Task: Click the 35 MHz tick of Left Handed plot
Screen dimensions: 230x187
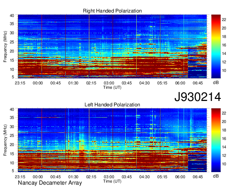Action: (12, 117)
